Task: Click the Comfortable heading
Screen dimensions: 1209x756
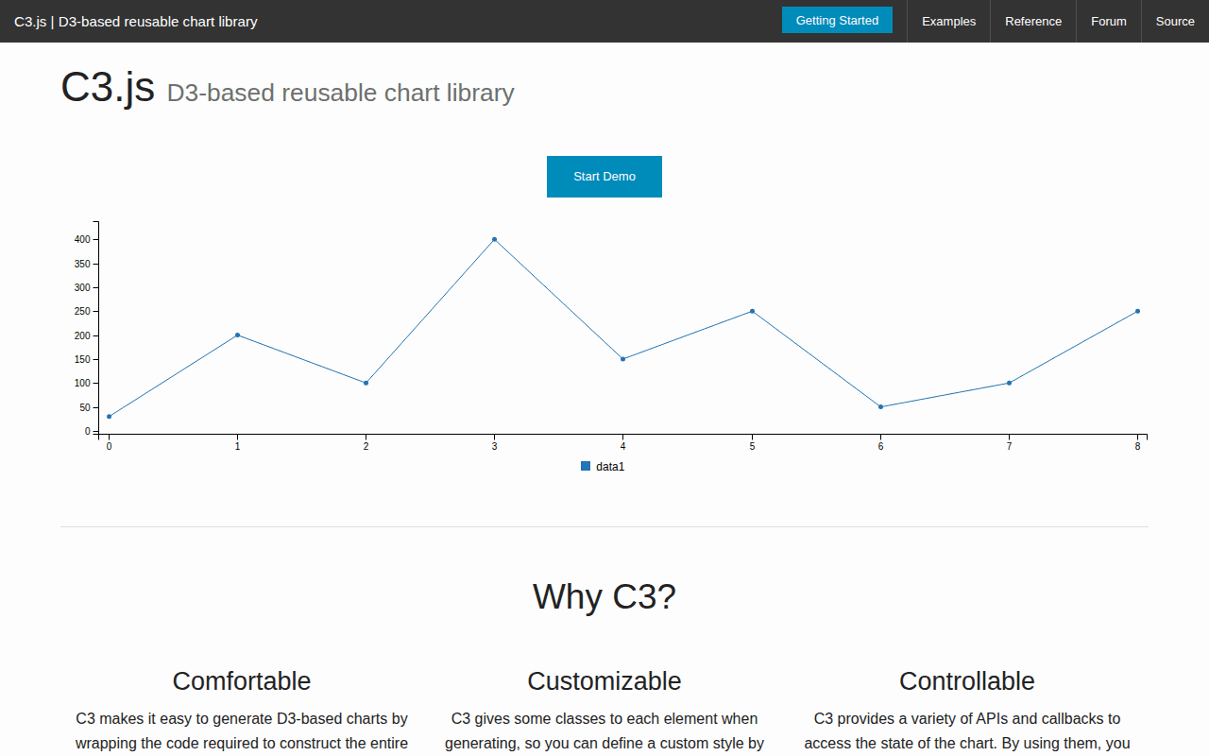Action: [x=242, y=680]
